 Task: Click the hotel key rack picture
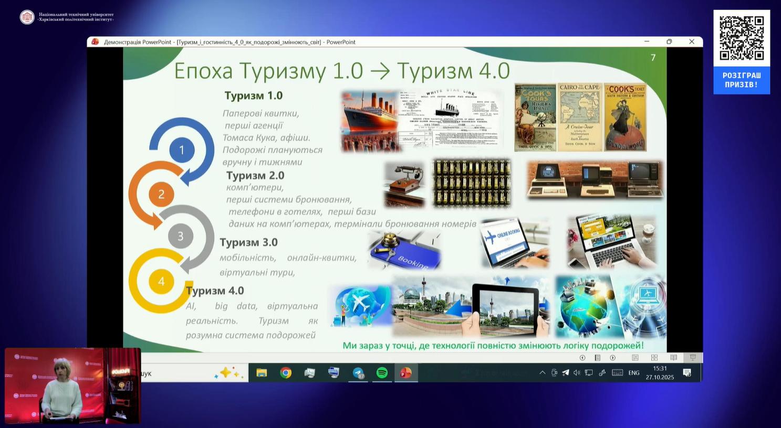tap(472, 183)
